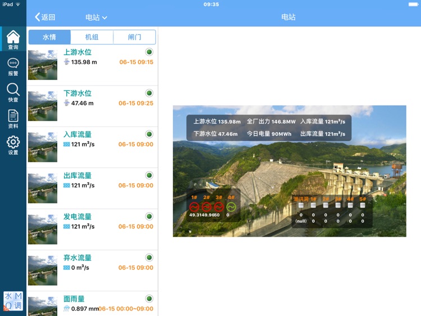Click 上游水位 135.98m overlay readout

[217, 121]
